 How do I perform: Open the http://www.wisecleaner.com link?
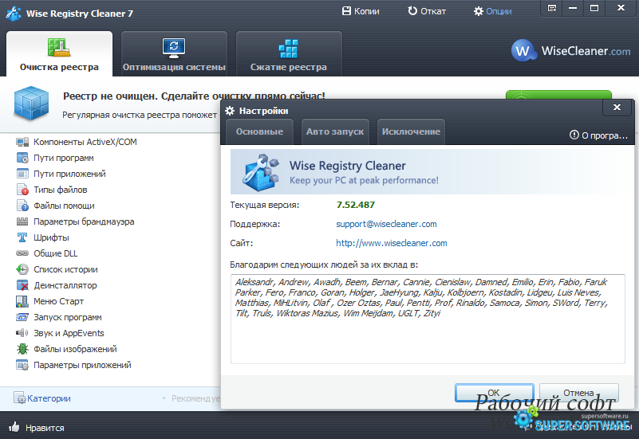391,243
